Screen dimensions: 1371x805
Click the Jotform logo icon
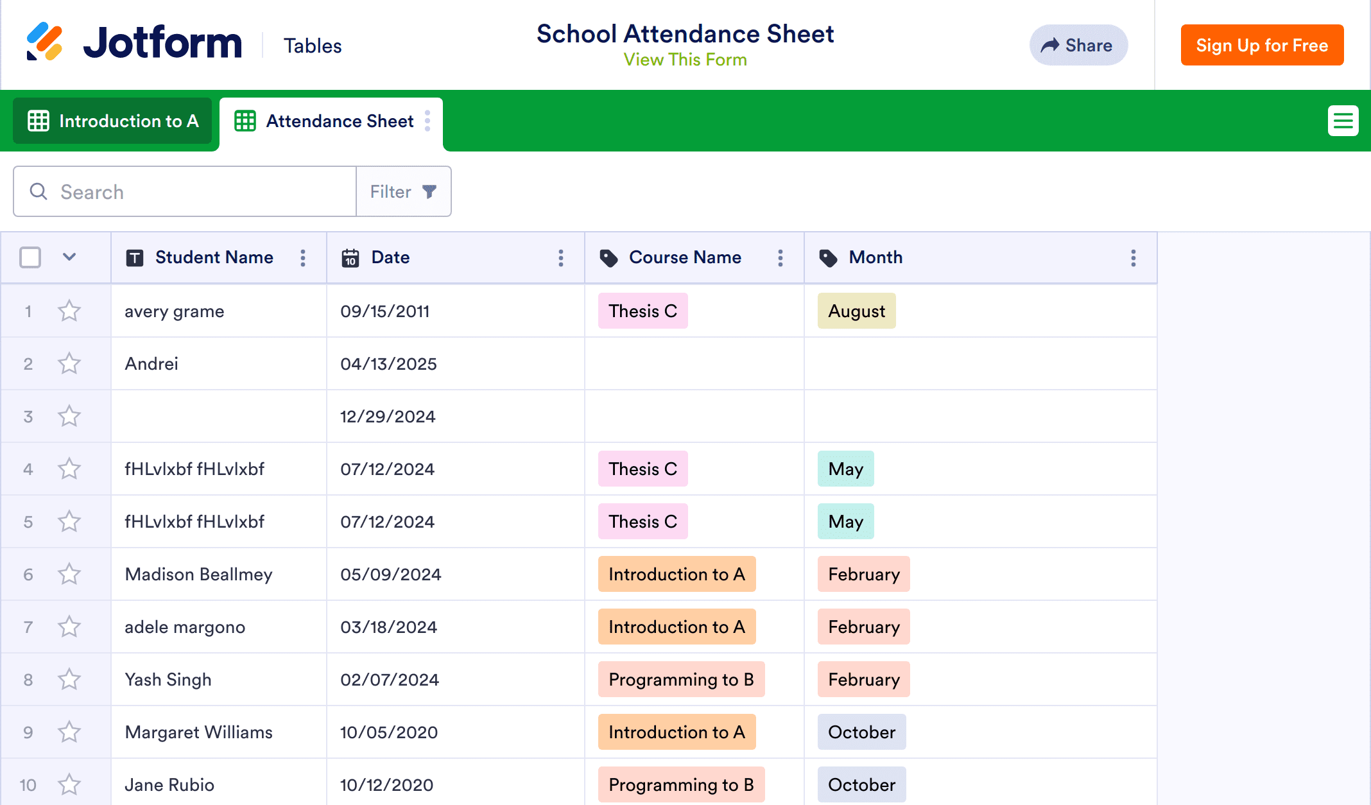(x=44, y=42)
